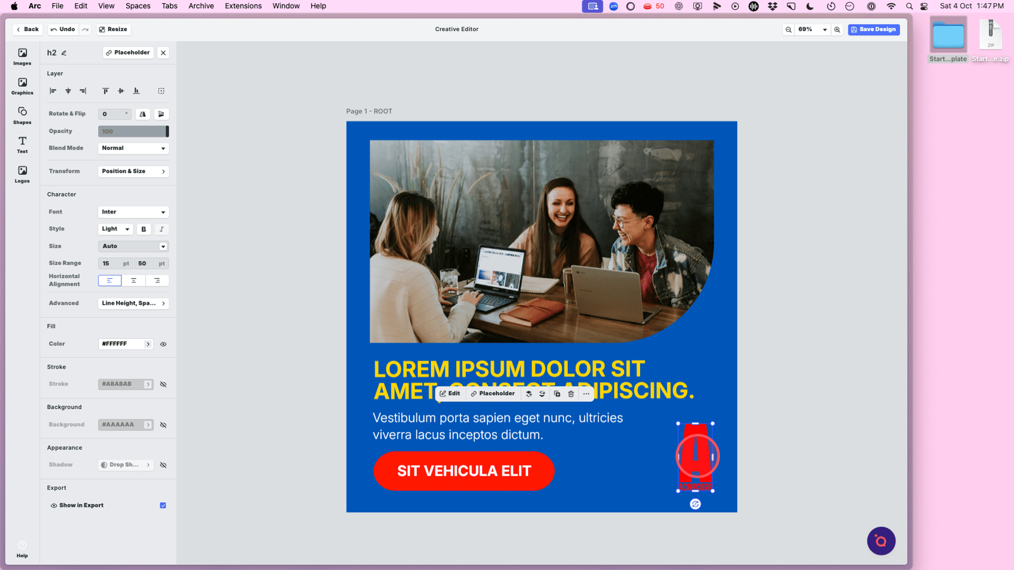The width and height of the screenshot is (1014, 570).
Task: Click the Undo button
Action: coord(63,29)
